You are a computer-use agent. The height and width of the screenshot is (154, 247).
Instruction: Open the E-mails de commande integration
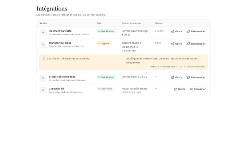[177, 77]
